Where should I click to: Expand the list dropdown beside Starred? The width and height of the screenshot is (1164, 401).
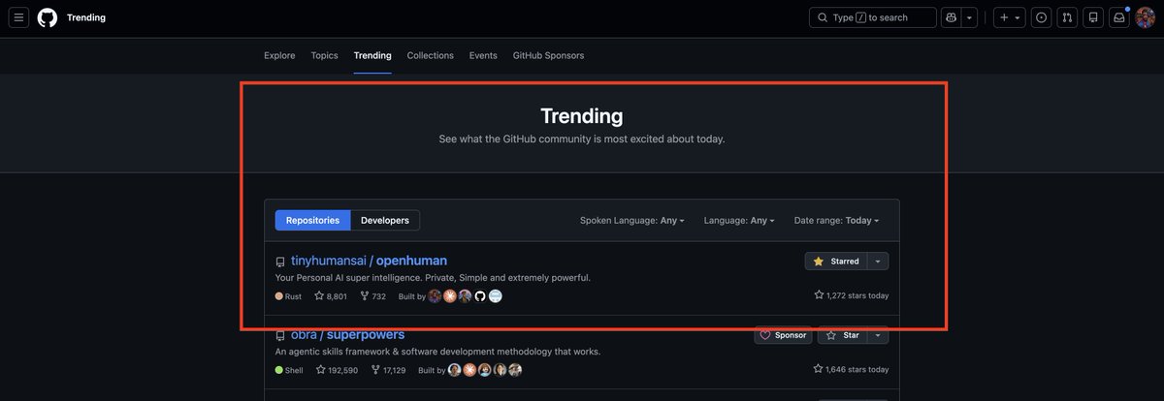[878, 262]
